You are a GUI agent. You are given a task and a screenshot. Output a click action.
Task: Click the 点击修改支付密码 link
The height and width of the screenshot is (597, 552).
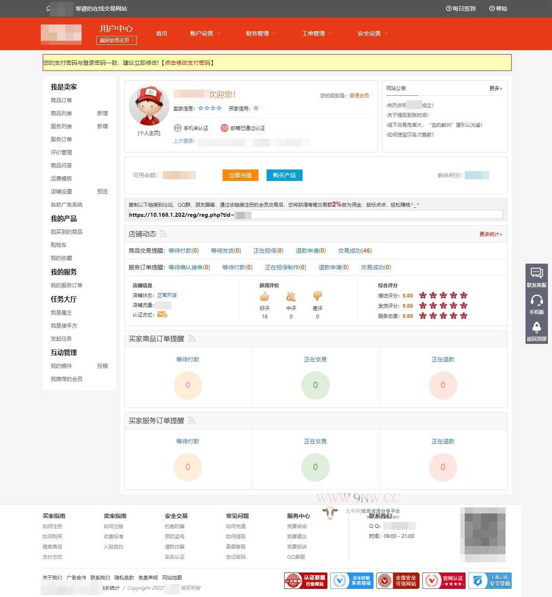(x=188, y=63)
